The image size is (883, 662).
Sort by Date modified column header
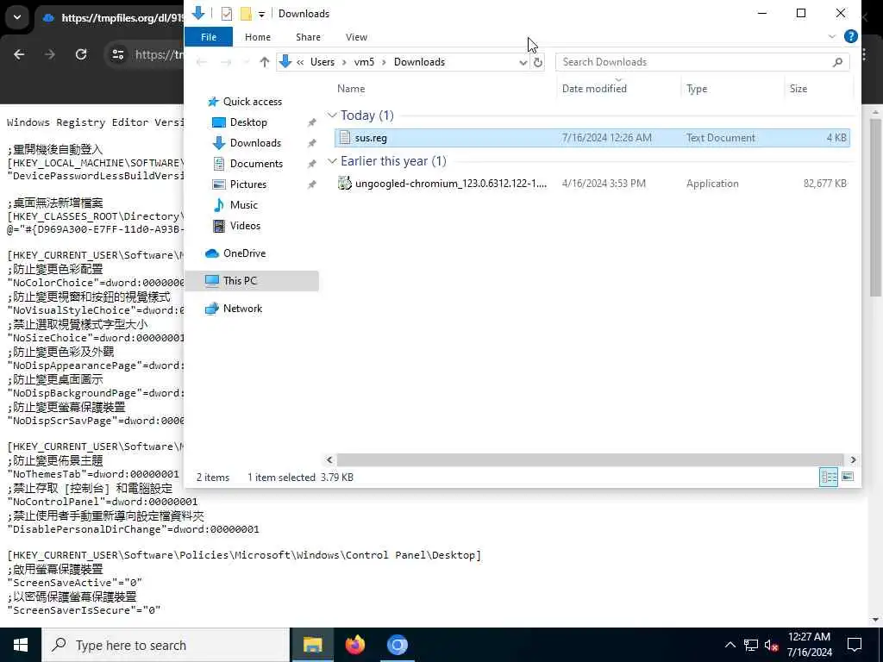click(x=594, y=89)
